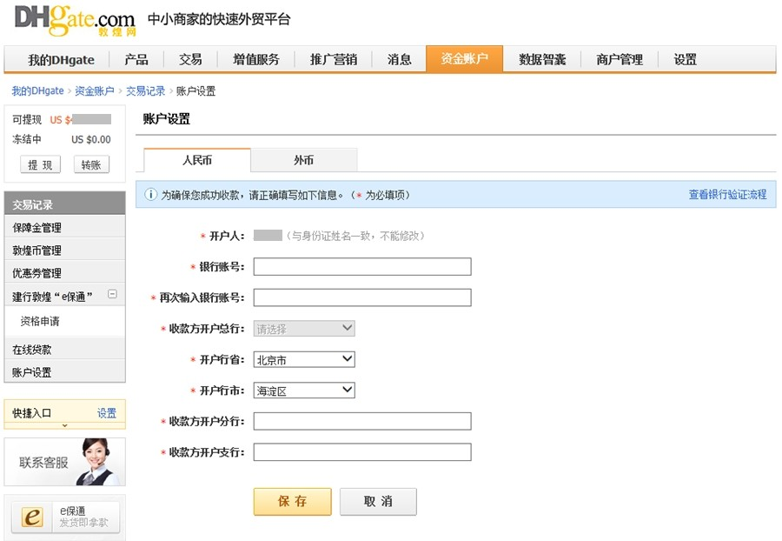The width and height of the screenshot is (782, 541).
Task: Click the 快捷入口 设置 link
Action: 106,413
